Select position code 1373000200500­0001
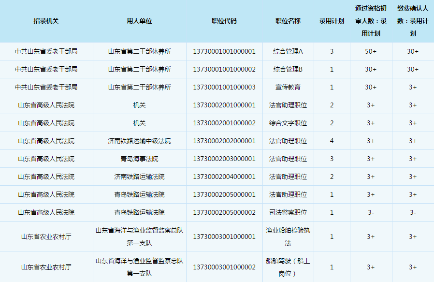 click(x=224, y=195)
